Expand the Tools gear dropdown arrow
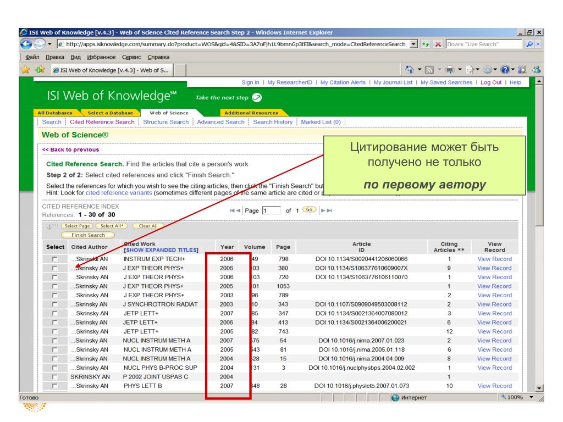The height and width of the screenshot is (422, 563). coord(495,69)
